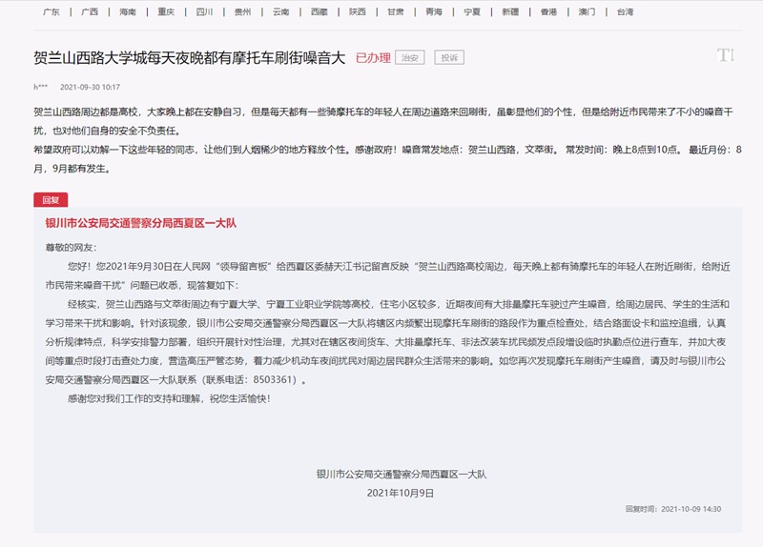Viewport: 763px width, 547px height.
Task: Click the font size 'T' icon
Action: (726, 55)
